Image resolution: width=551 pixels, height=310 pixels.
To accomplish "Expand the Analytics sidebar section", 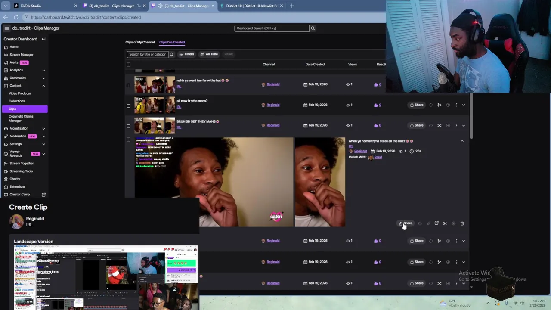I will coord(43,70).
